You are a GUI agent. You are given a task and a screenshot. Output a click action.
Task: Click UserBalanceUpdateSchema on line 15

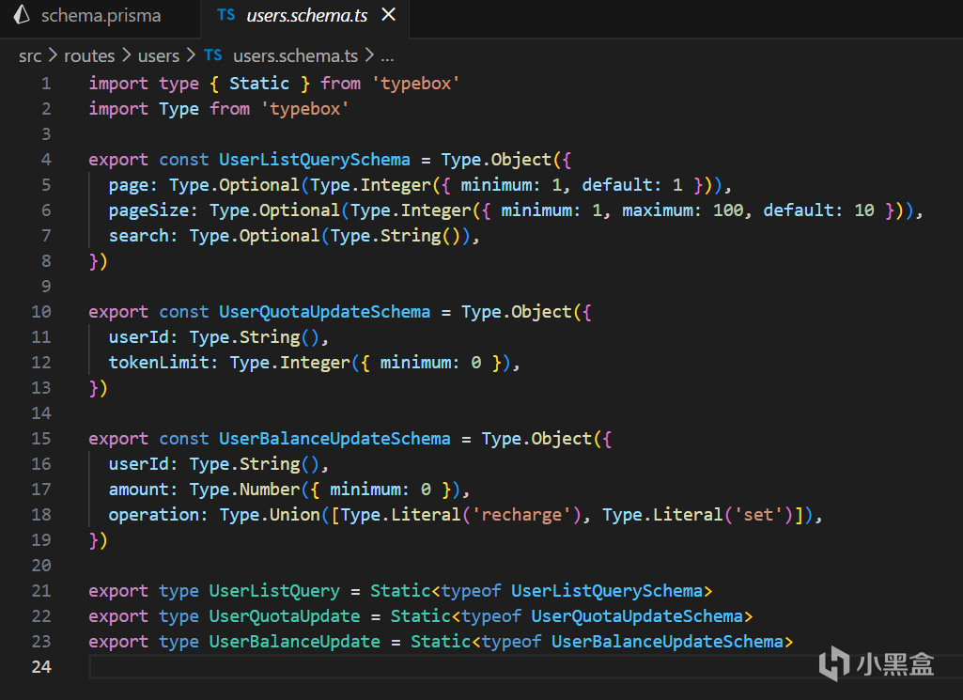point(334,439)
